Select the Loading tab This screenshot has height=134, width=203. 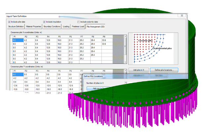pyautogui.click(x=66, y=27)
